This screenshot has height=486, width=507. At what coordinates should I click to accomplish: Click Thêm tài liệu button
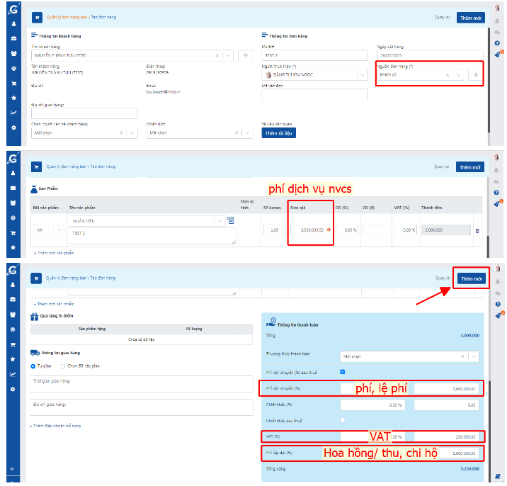pyautogui.click(x=278, y=133)
